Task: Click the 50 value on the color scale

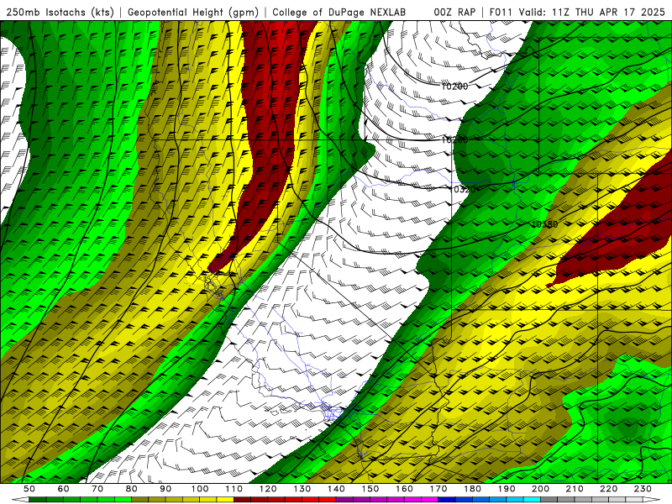Action: (x=29, y=489)
